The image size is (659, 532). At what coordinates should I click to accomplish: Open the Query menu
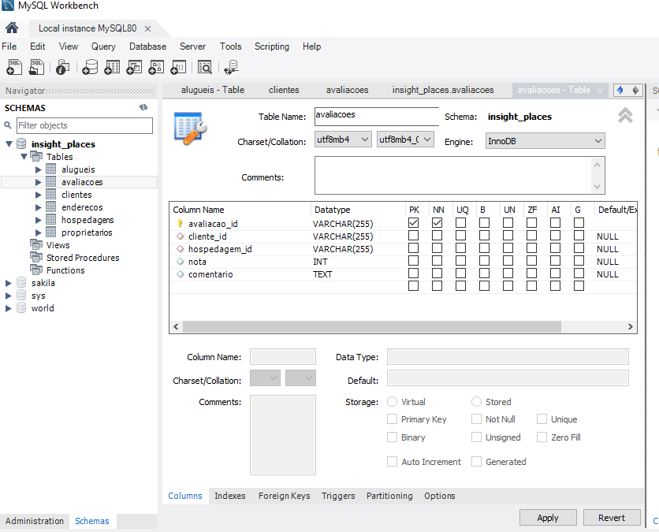[x=103, y=47]
